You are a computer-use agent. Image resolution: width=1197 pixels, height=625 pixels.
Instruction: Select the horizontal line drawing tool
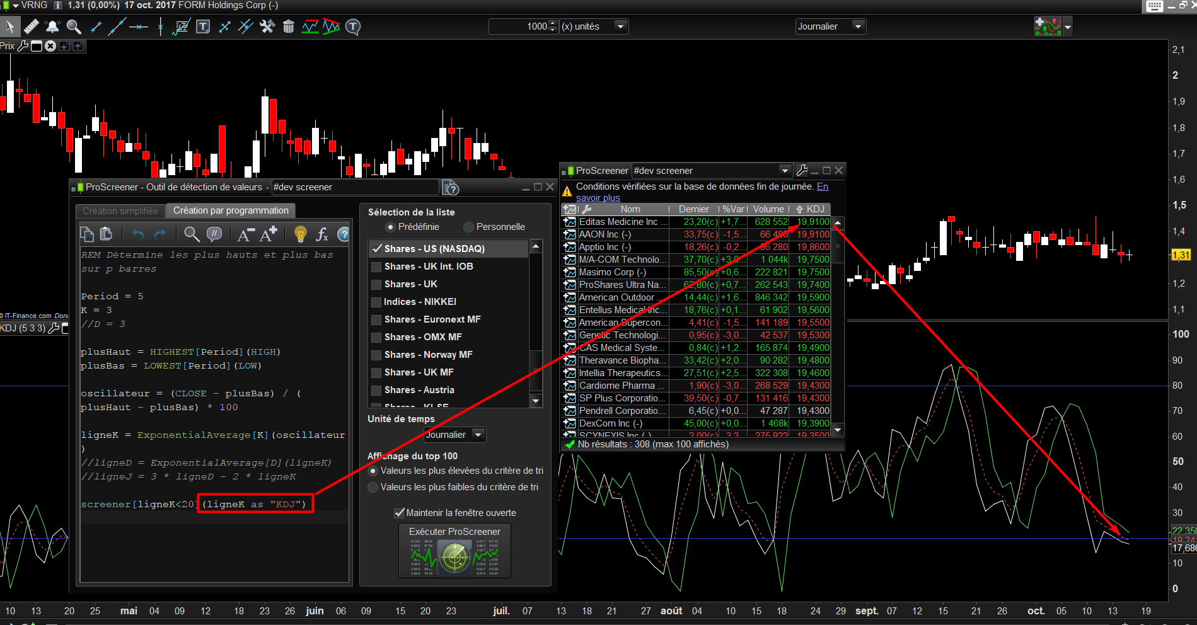tap(138, 26)
